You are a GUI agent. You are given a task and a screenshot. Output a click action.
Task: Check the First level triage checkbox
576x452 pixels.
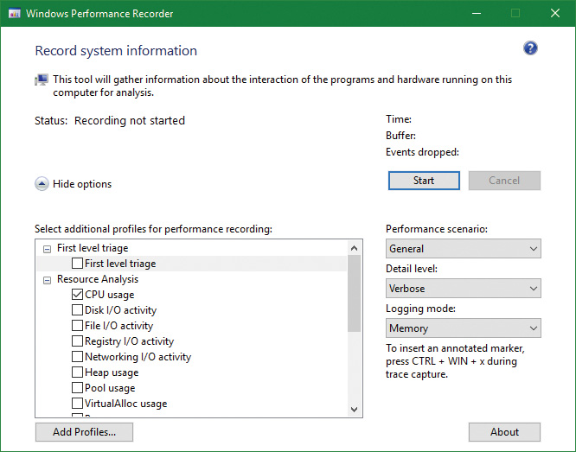(78, 264)
